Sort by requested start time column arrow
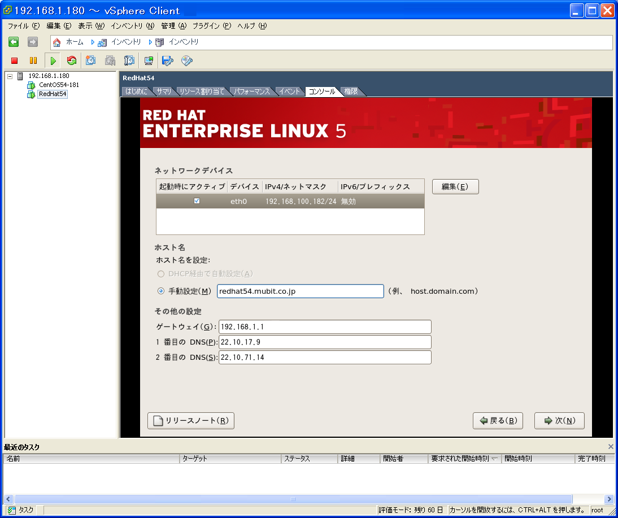Image resolution: width=618 pixels, height=518 pixels. [494, 459]
